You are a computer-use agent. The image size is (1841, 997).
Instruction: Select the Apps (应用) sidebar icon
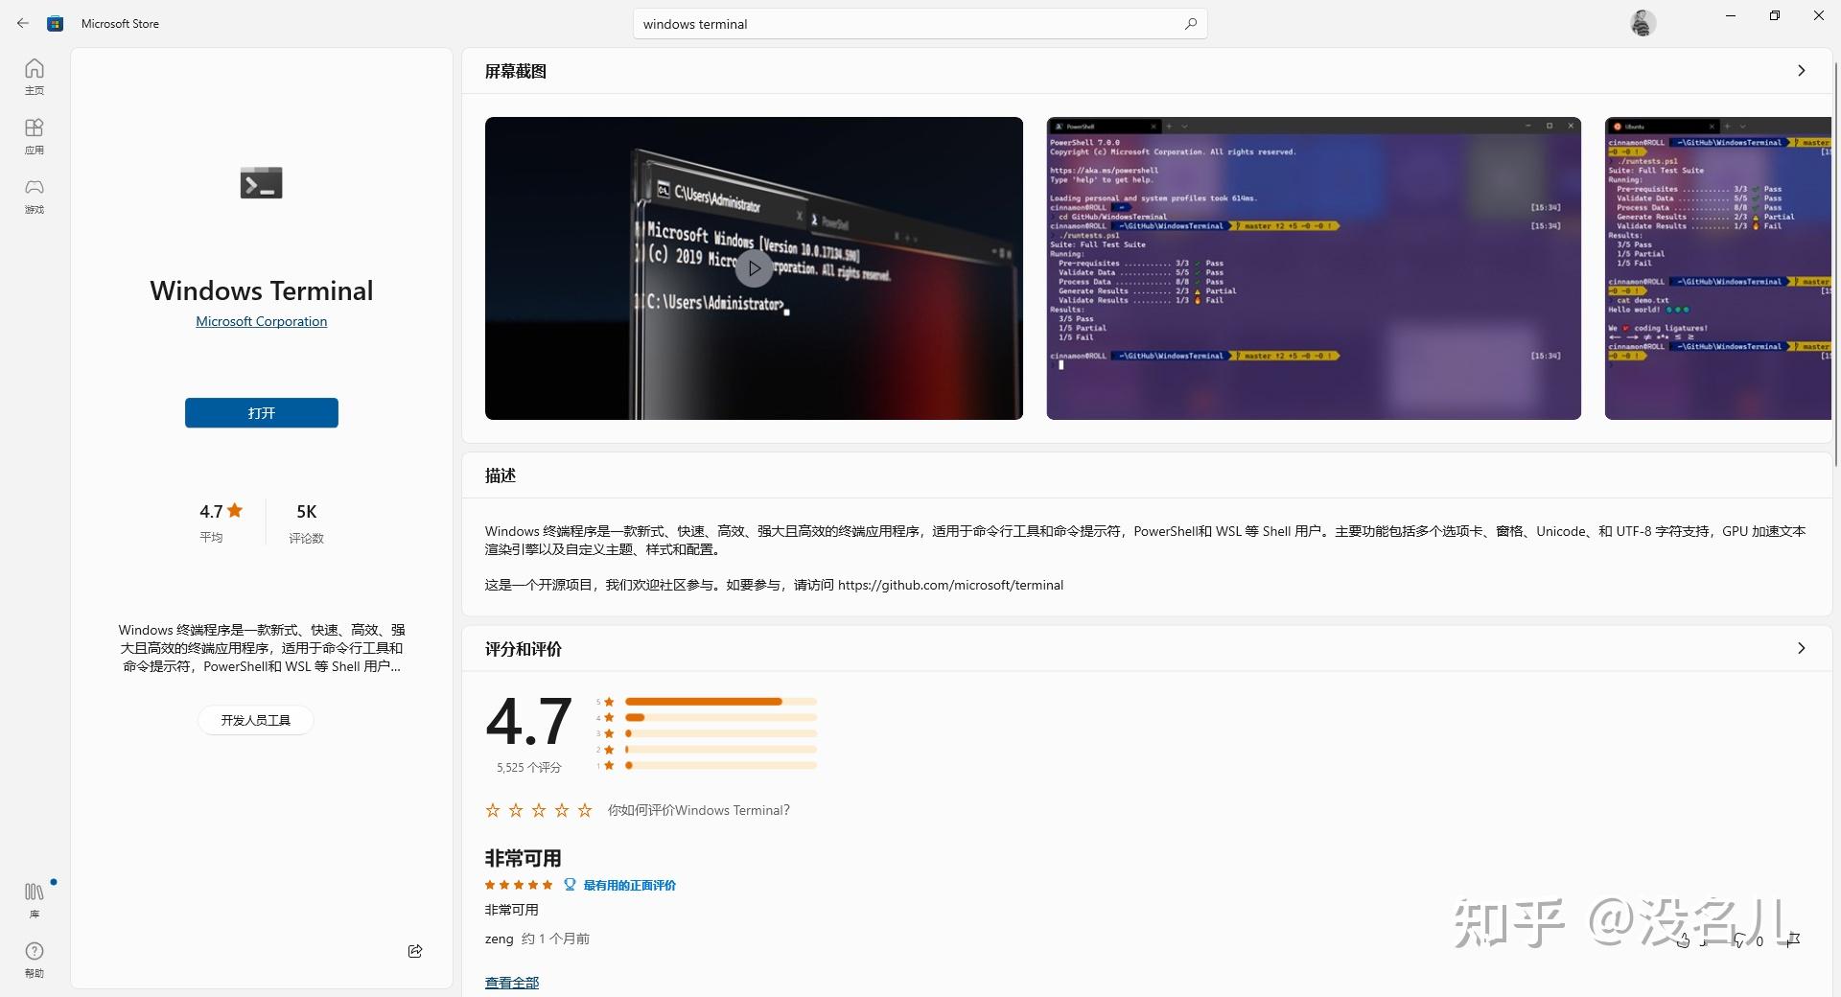point(34,134)
